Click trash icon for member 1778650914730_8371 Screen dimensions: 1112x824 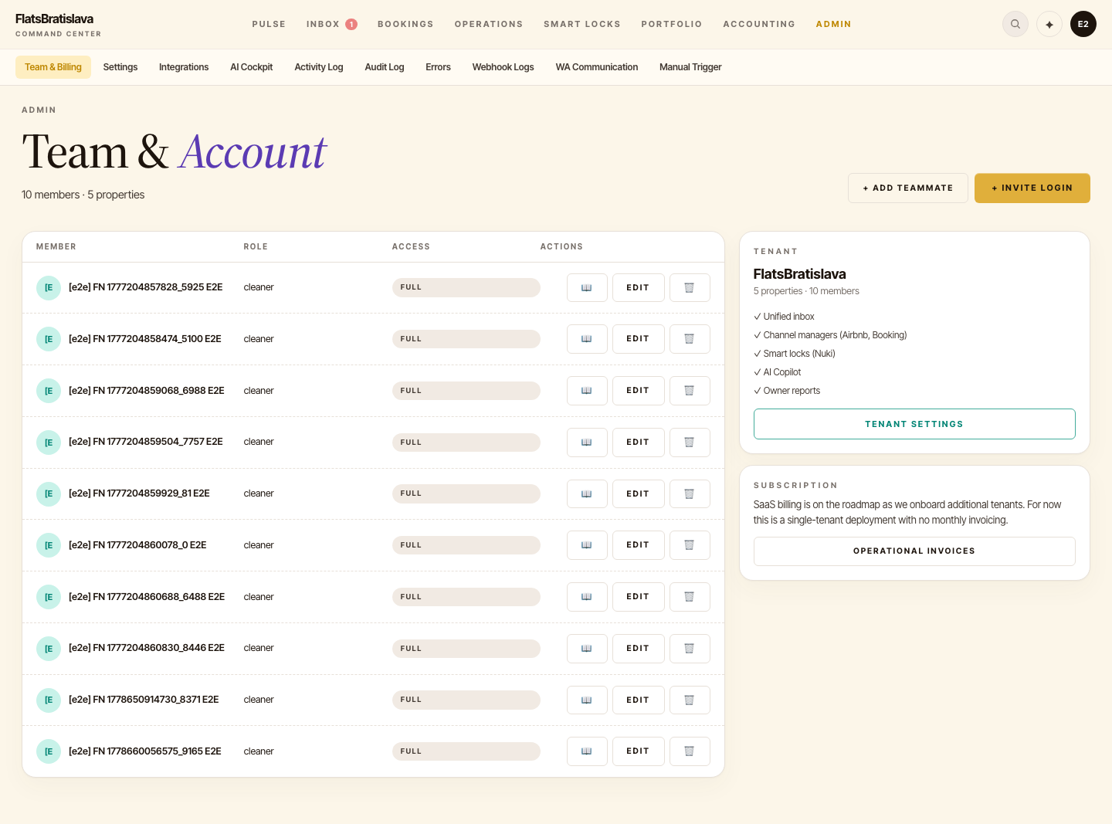pyautogui.click(x=690, y=700)
